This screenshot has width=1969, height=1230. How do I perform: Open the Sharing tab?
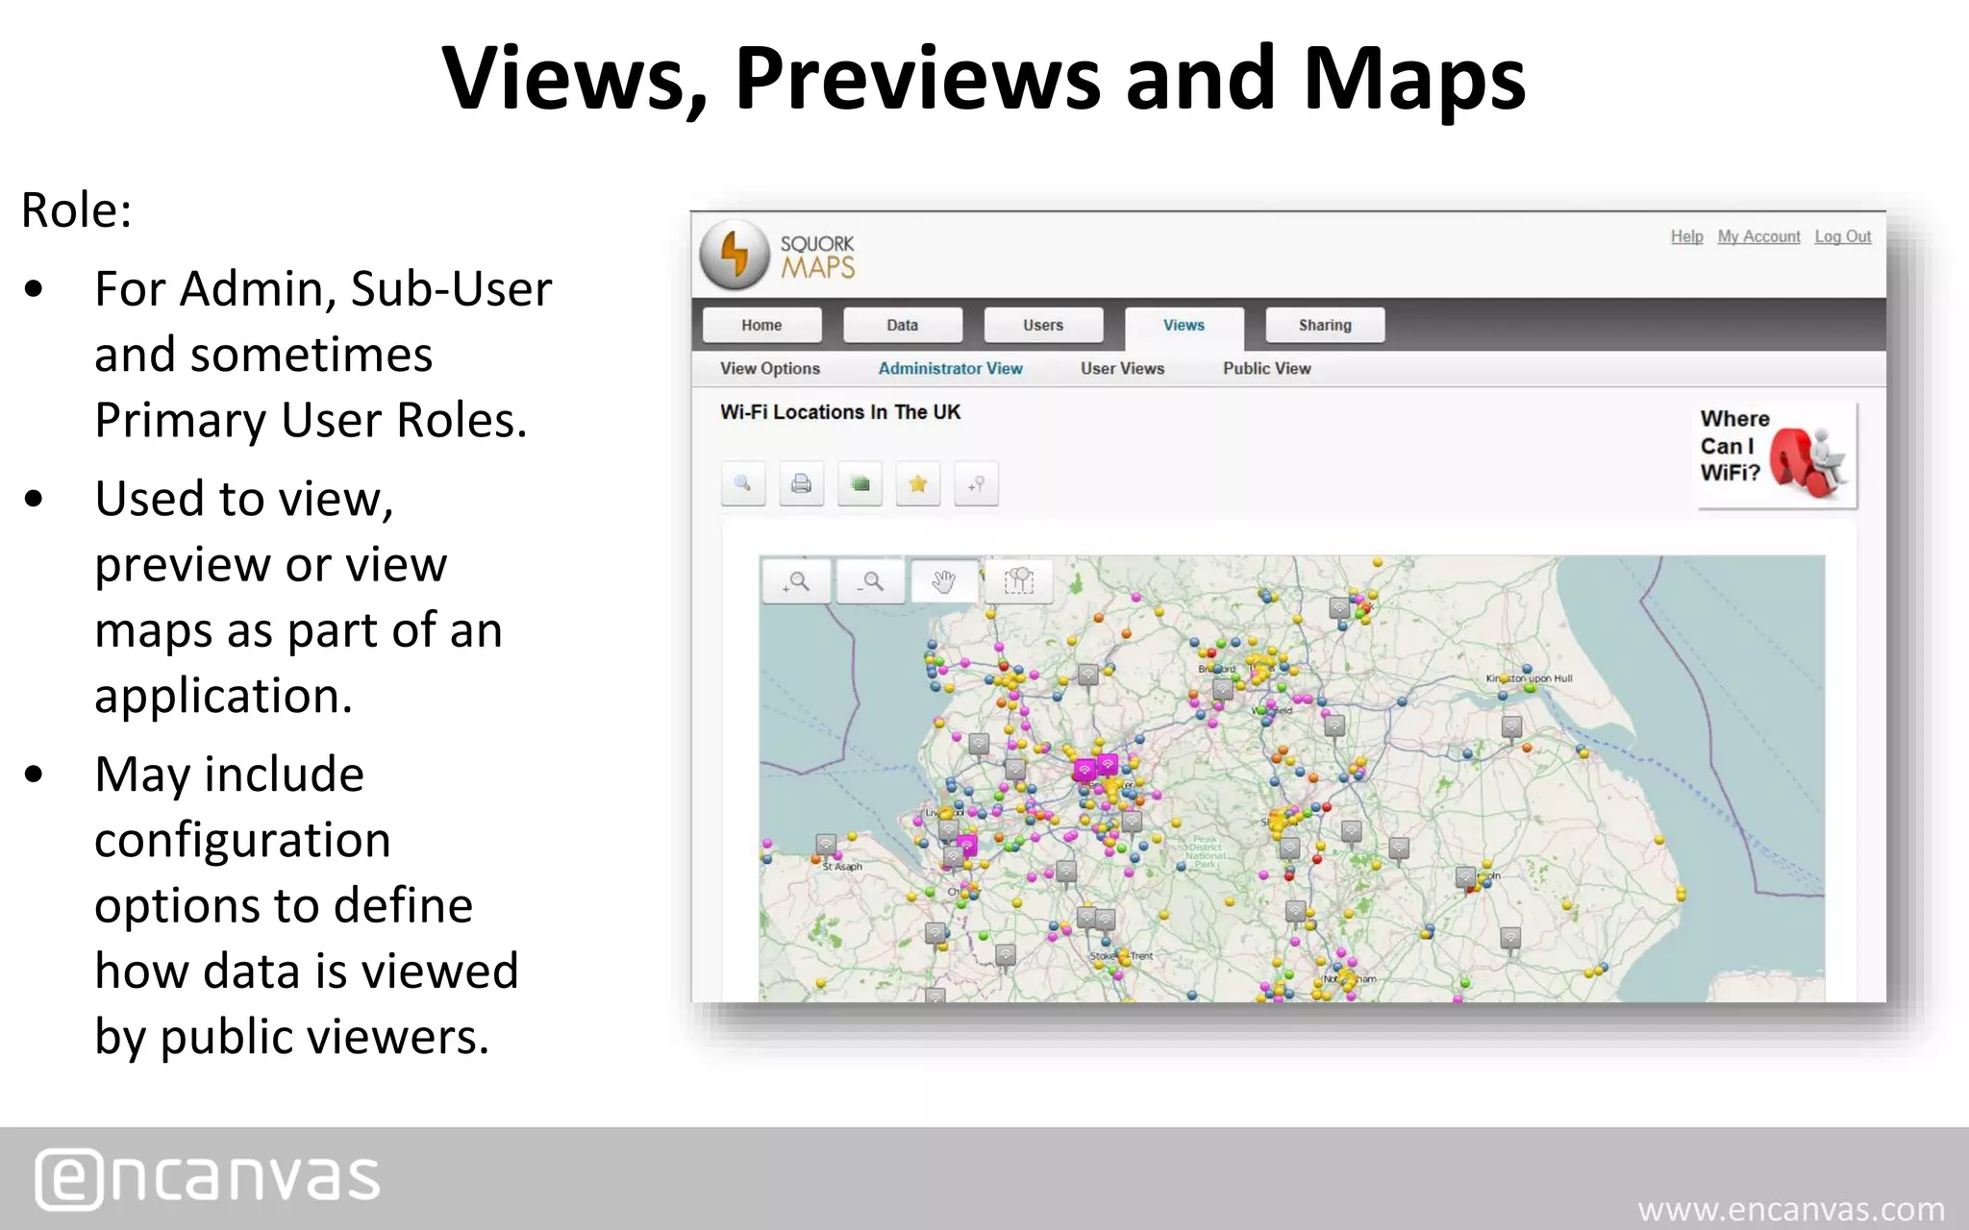point(1325,325)
